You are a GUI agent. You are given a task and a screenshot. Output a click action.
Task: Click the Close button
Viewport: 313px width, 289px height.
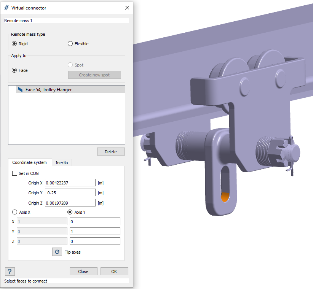(83, 272)
